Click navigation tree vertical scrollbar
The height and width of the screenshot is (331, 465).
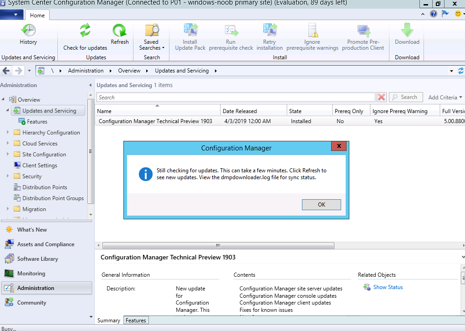click(91, 151)
